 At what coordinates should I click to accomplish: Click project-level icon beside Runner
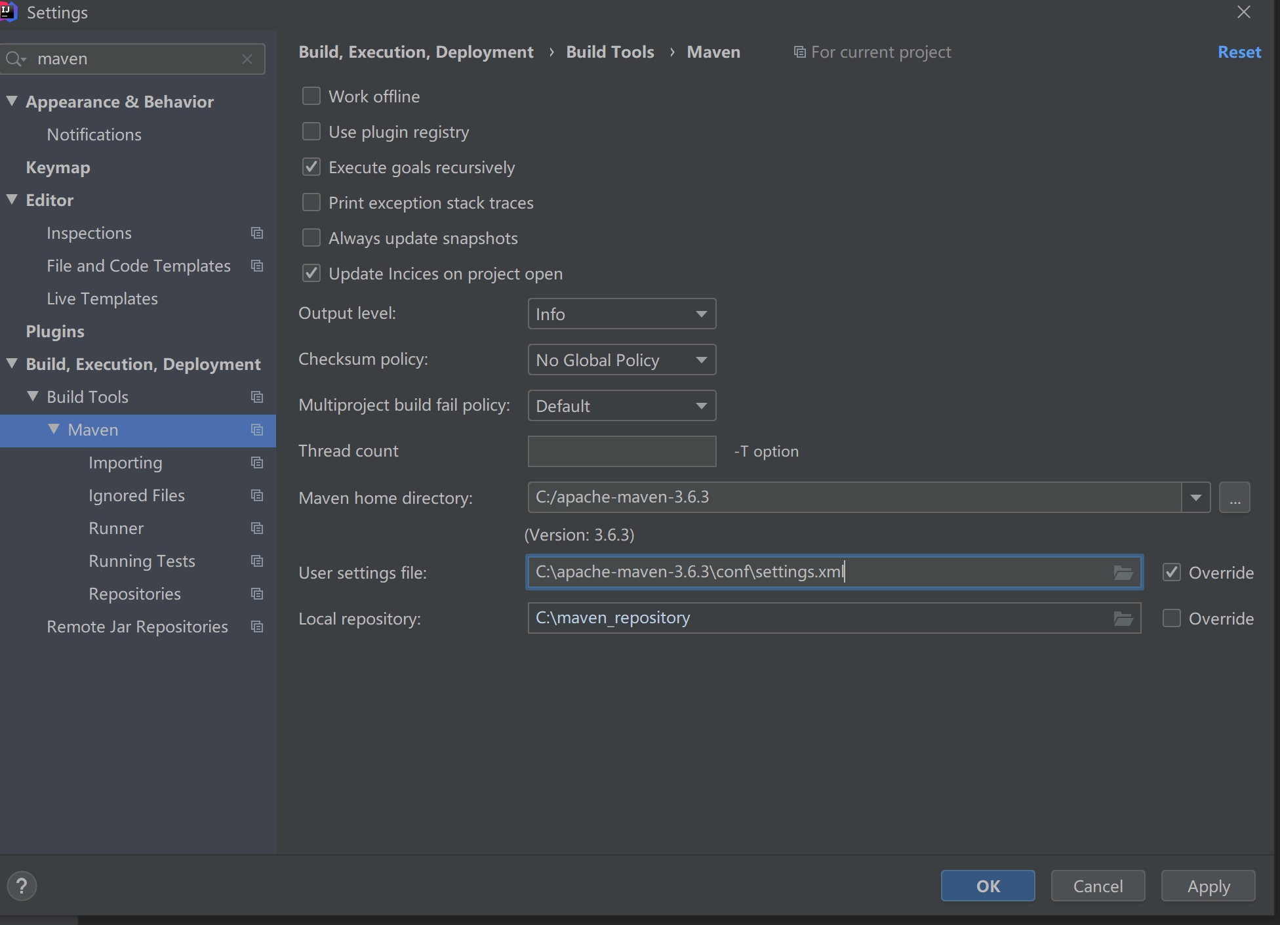click(257, 528)
